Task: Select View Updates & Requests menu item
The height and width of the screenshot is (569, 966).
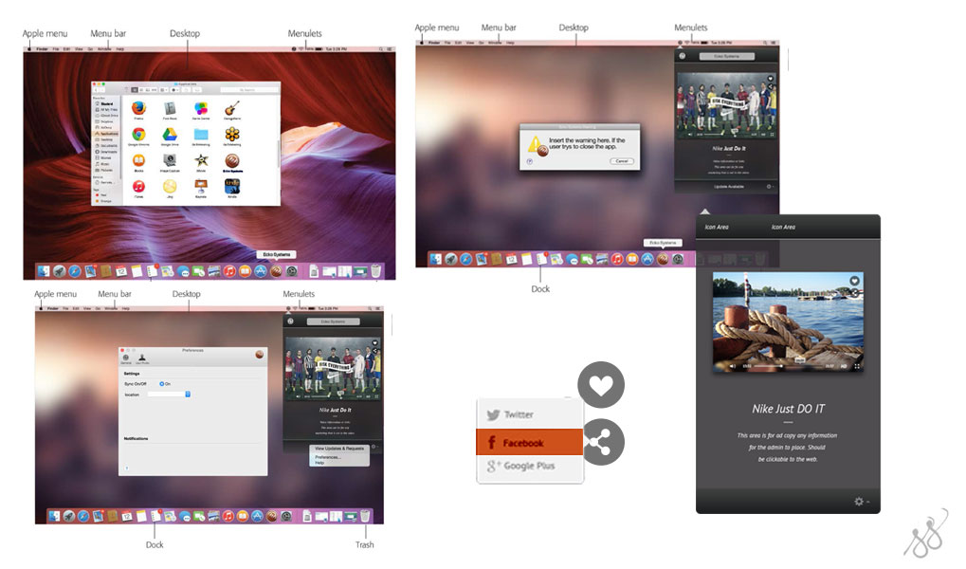Action: coord(338,448)
